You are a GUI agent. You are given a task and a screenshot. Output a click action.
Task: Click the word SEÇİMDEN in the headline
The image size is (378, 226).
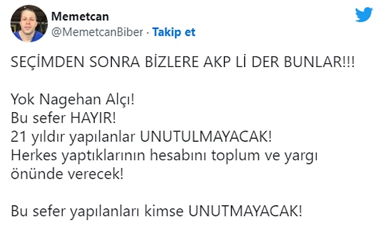point(48,62)
